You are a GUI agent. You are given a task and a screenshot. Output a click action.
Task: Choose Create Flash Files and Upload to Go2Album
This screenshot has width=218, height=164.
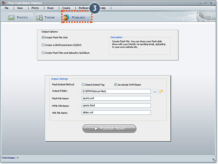[66, 53]
